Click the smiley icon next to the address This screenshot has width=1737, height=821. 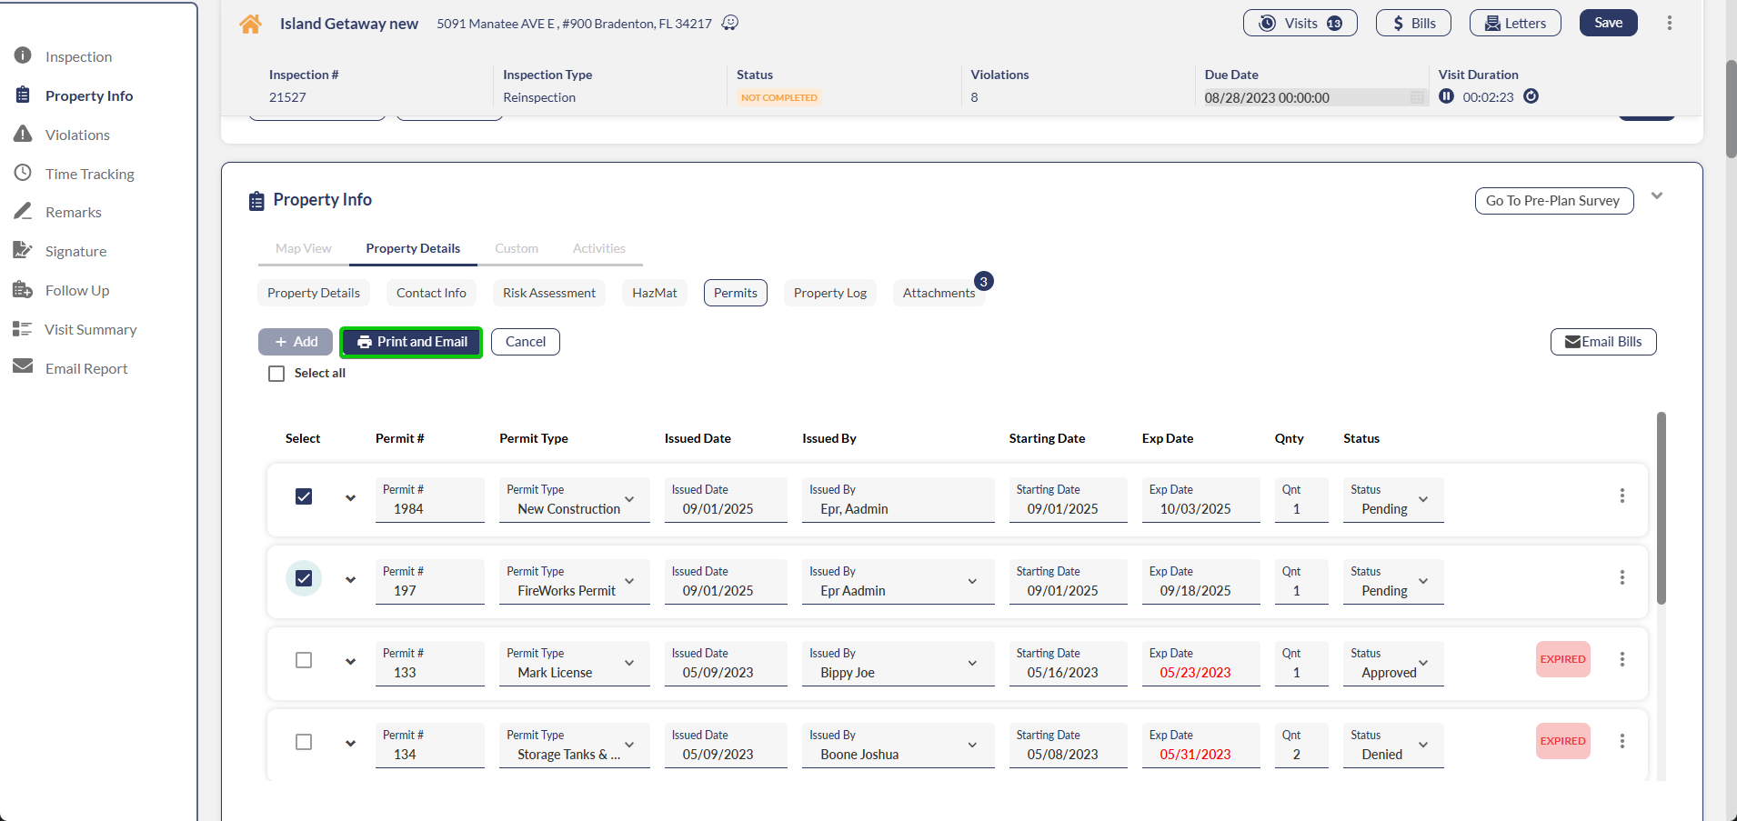(729, 23)
